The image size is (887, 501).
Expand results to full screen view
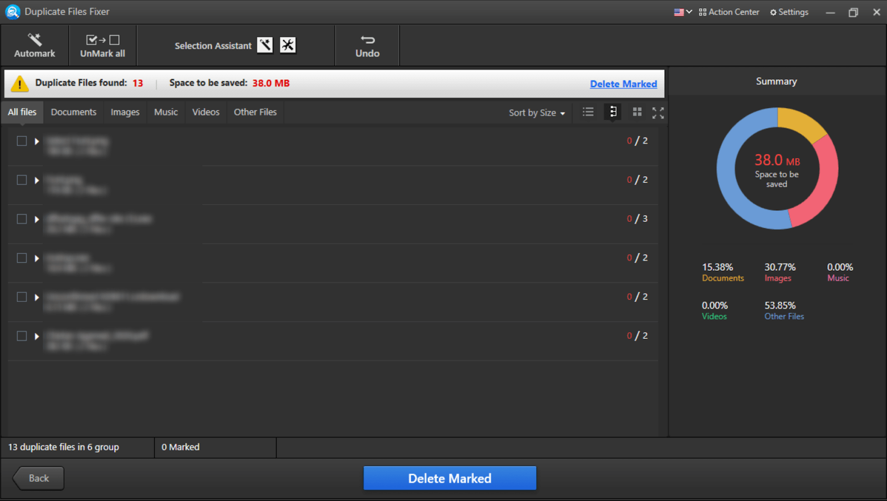[658, 113]
